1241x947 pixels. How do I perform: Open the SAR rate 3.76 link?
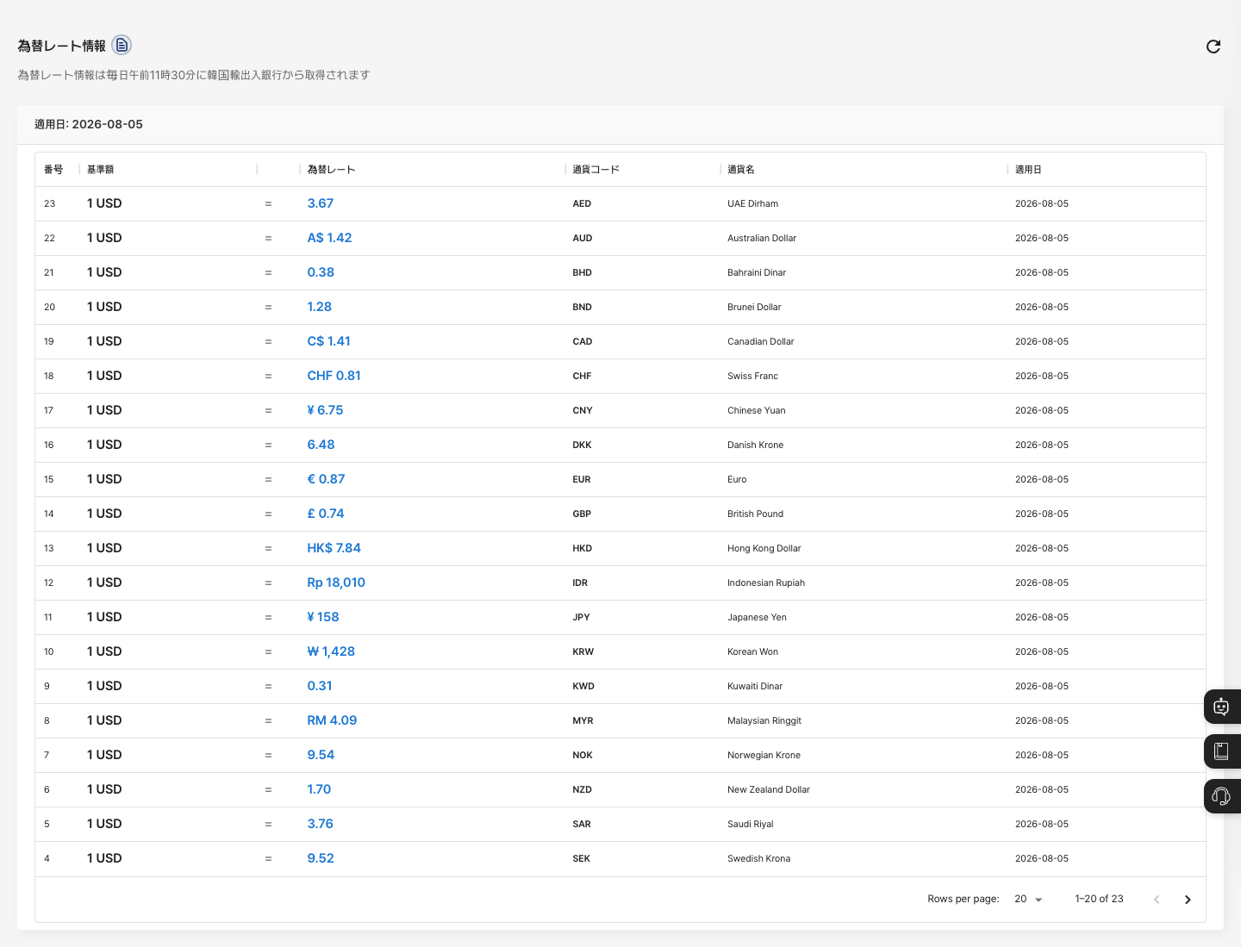pos(321,824)
